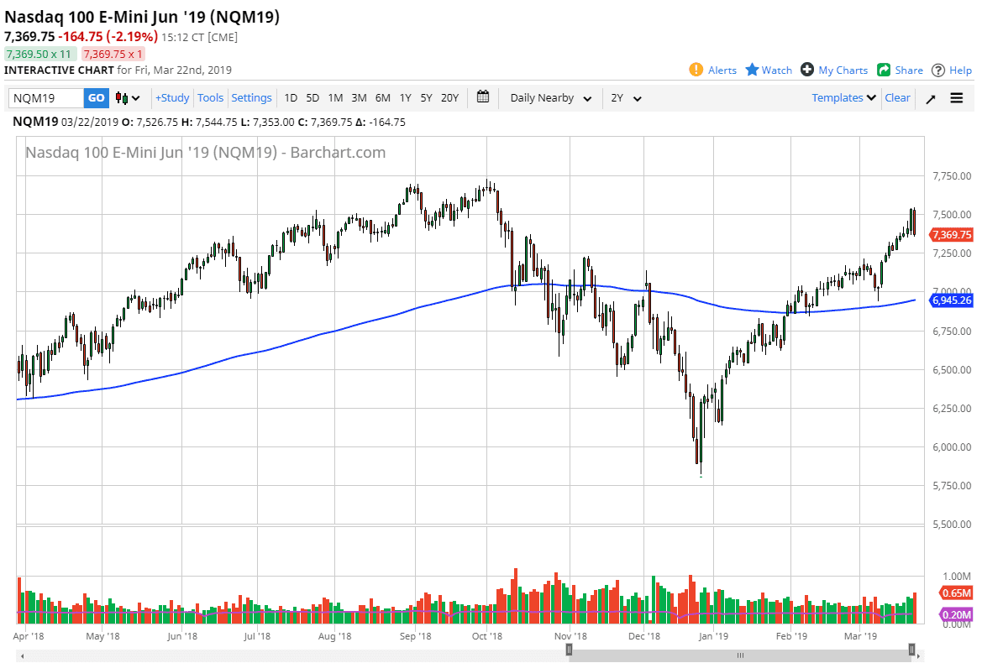This screenshot has width=982, height=663.
Task: Click the +Study link to add indicator
Action: 171,97
